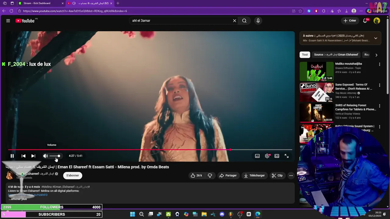Viewport: 390px width, 219px height.
Task: Open the more actions ellipsis under video
Action: pyautogui.click(x=291, y=176)
